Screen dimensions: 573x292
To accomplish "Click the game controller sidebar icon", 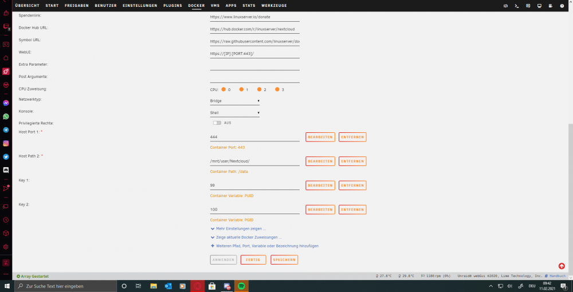I will click(x=6, y=45).
